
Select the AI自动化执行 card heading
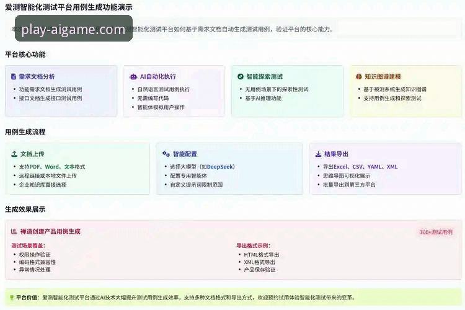(158, 76)
